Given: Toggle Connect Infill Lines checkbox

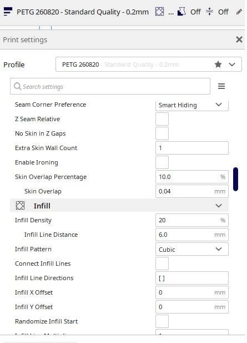Looking at the screenshot, I should coord(162,264).
